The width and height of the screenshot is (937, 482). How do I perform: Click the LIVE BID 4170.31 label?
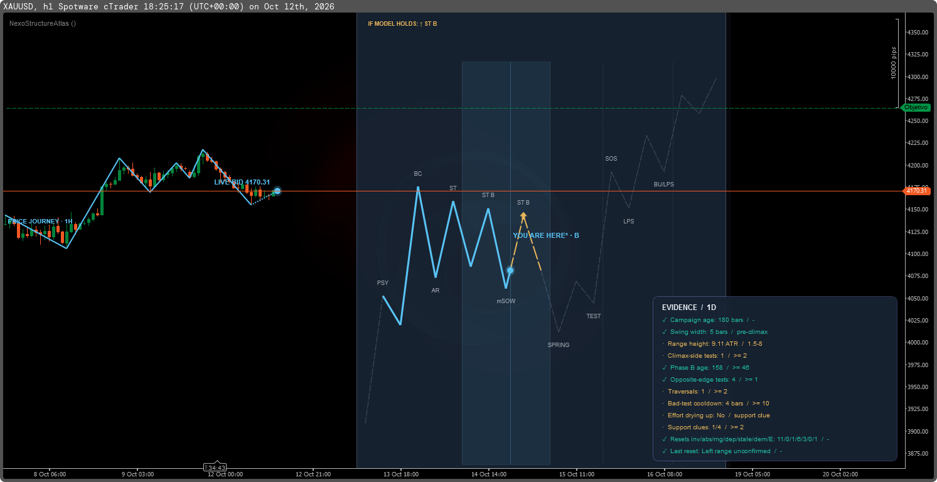242,182
